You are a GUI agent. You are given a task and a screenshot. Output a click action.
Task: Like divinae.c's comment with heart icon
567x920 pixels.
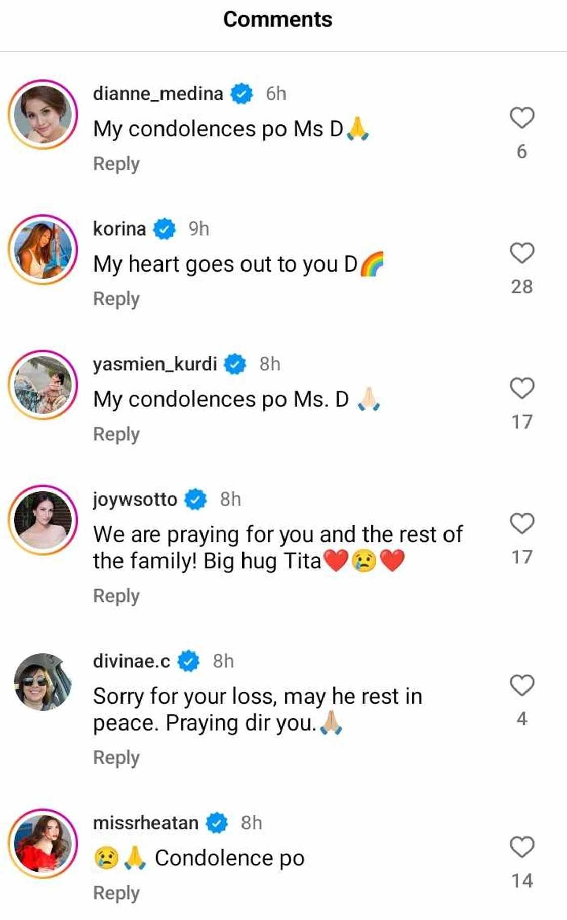coord(521,685)
